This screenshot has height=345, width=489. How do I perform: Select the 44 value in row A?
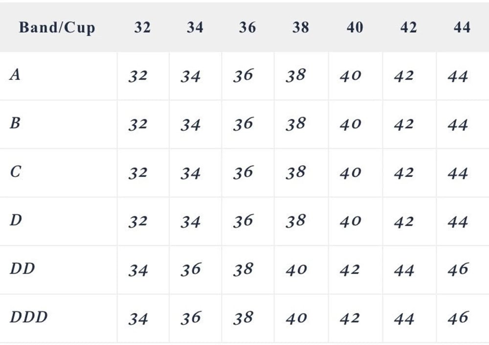click(458, 76)
